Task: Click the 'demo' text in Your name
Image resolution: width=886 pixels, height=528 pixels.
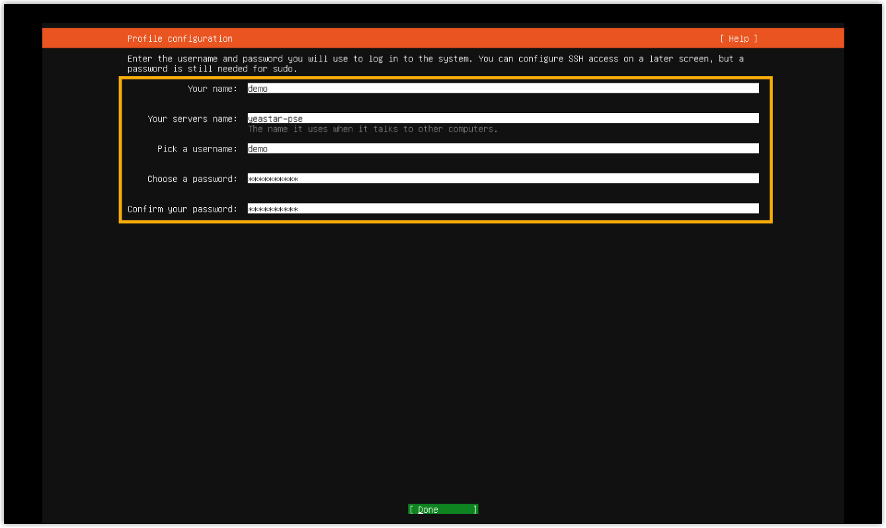Action: [x=258, y=89]
